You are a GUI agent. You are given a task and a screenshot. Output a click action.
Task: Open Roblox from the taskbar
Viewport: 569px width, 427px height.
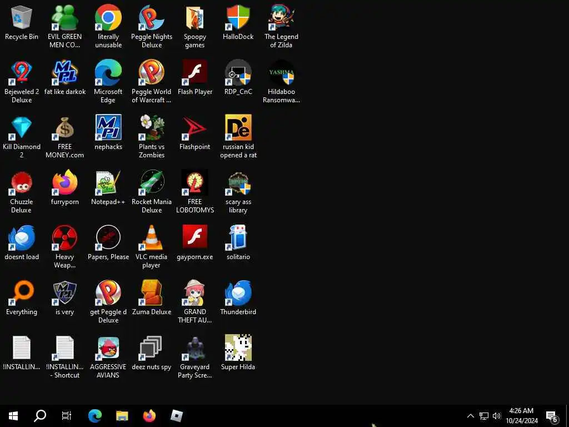point(176,416)
